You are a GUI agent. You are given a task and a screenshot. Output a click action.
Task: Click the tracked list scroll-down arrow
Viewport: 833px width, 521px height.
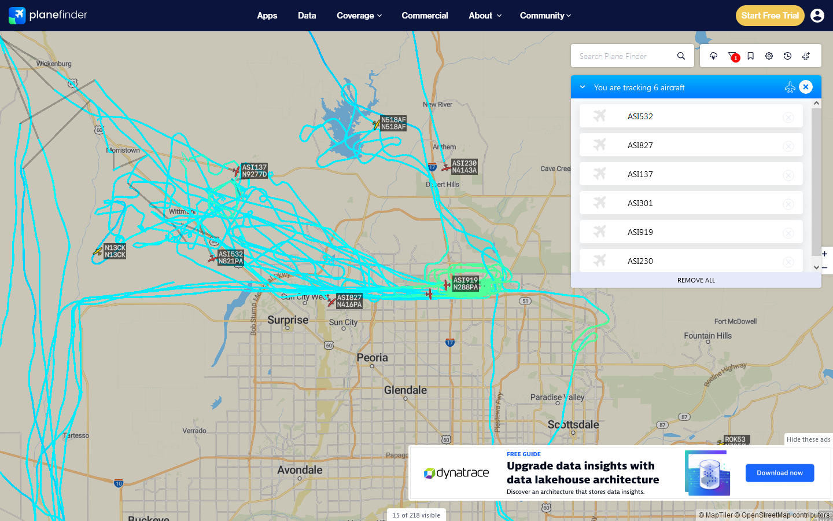point(816,267)
